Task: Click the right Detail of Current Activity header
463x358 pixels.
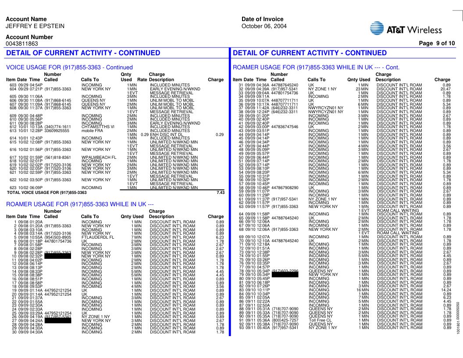Action: point(310,53)
